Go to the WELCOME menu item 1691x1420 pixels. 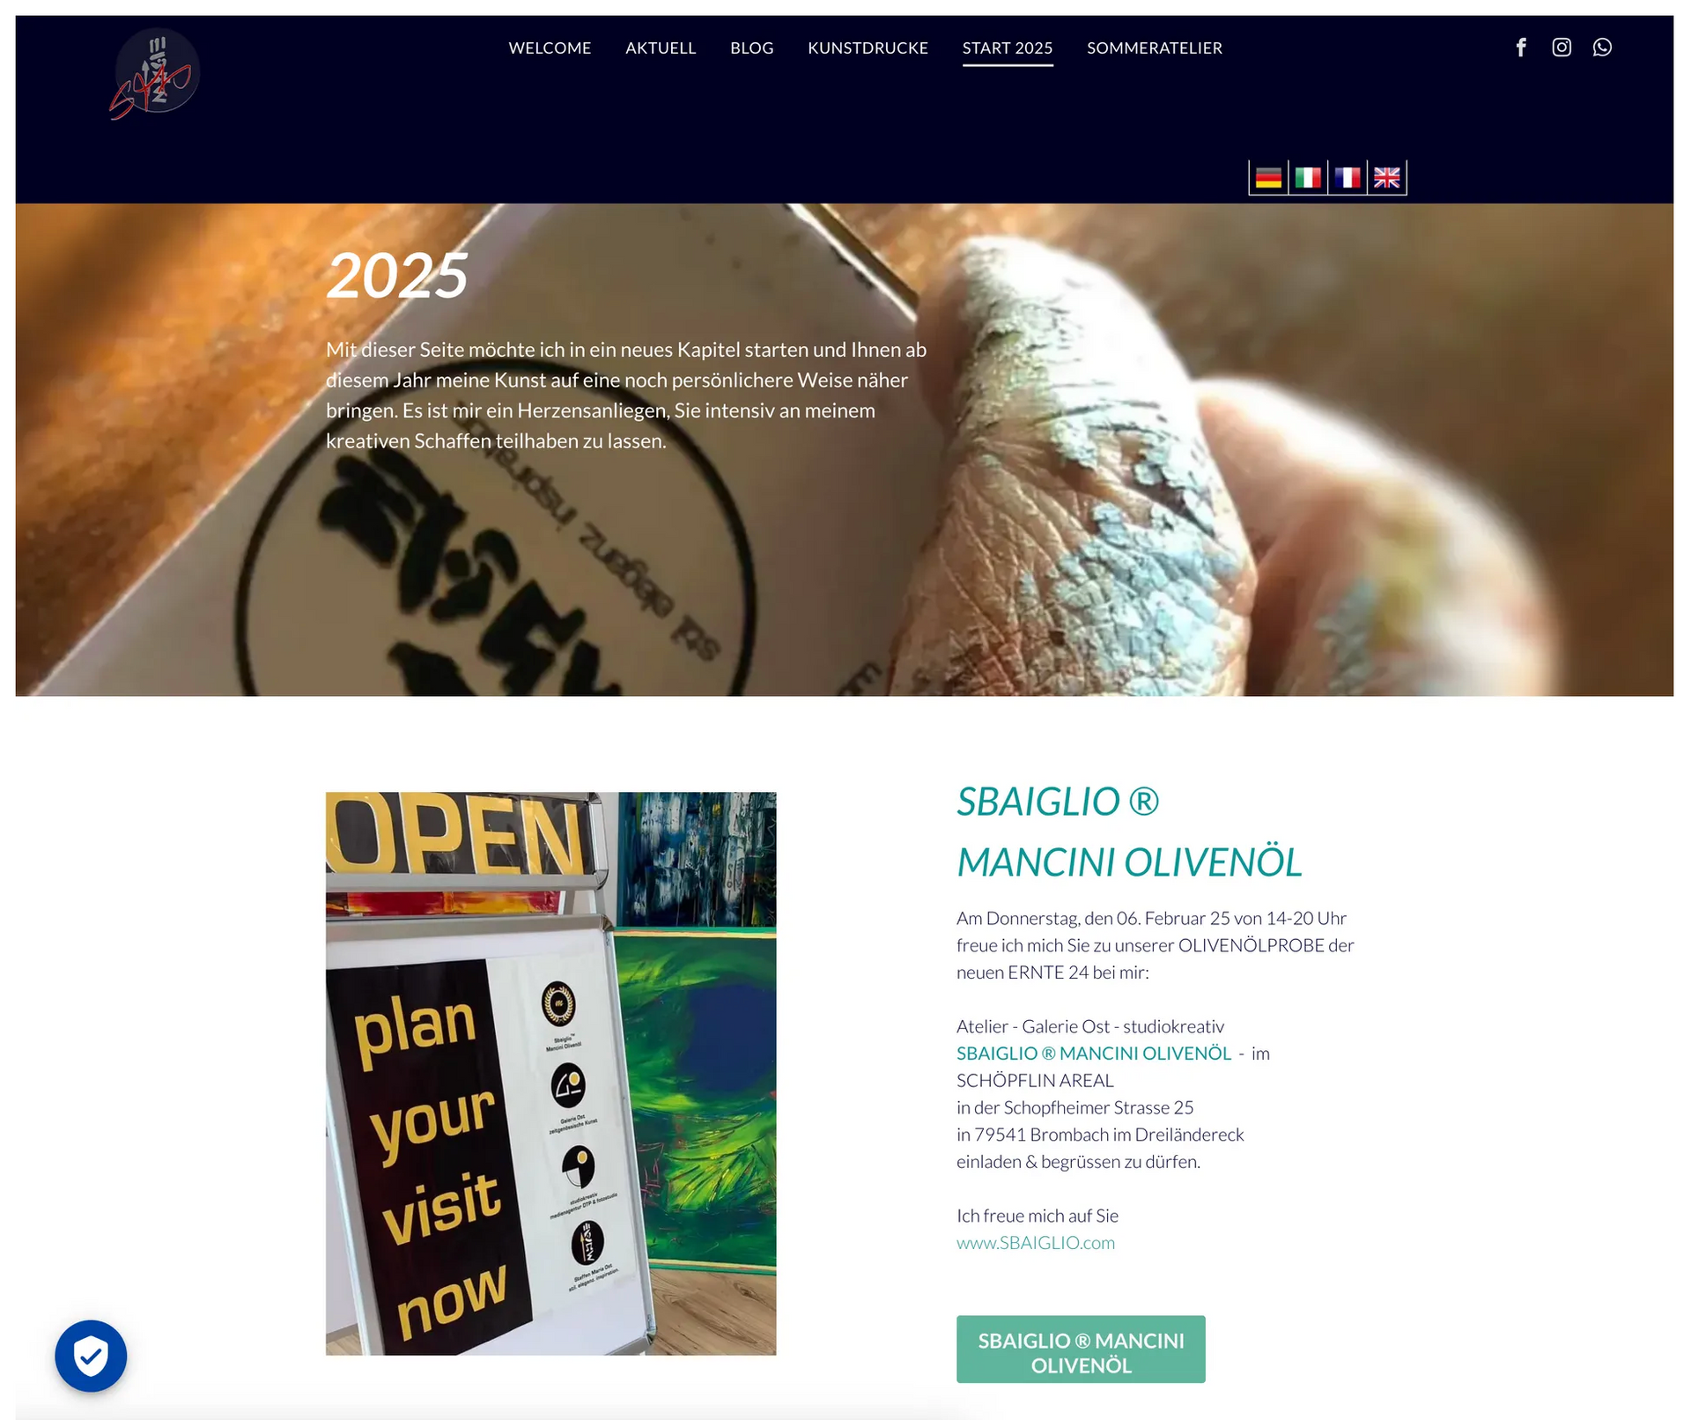coord(550,48)
